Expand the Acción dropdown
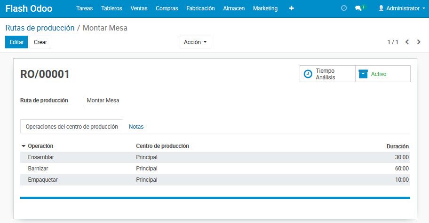Screen dimensions: 429x223 tap(195, 42)
